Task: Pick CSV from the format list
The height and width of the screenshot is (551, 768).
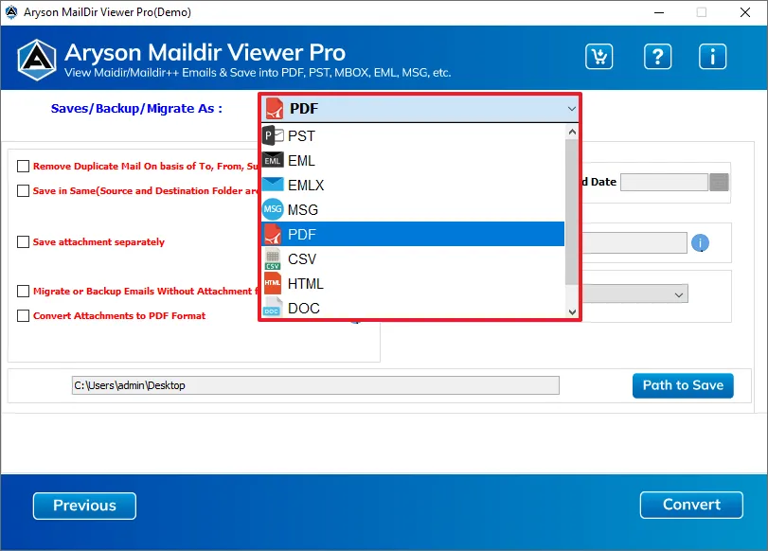Action: point(413,258)
